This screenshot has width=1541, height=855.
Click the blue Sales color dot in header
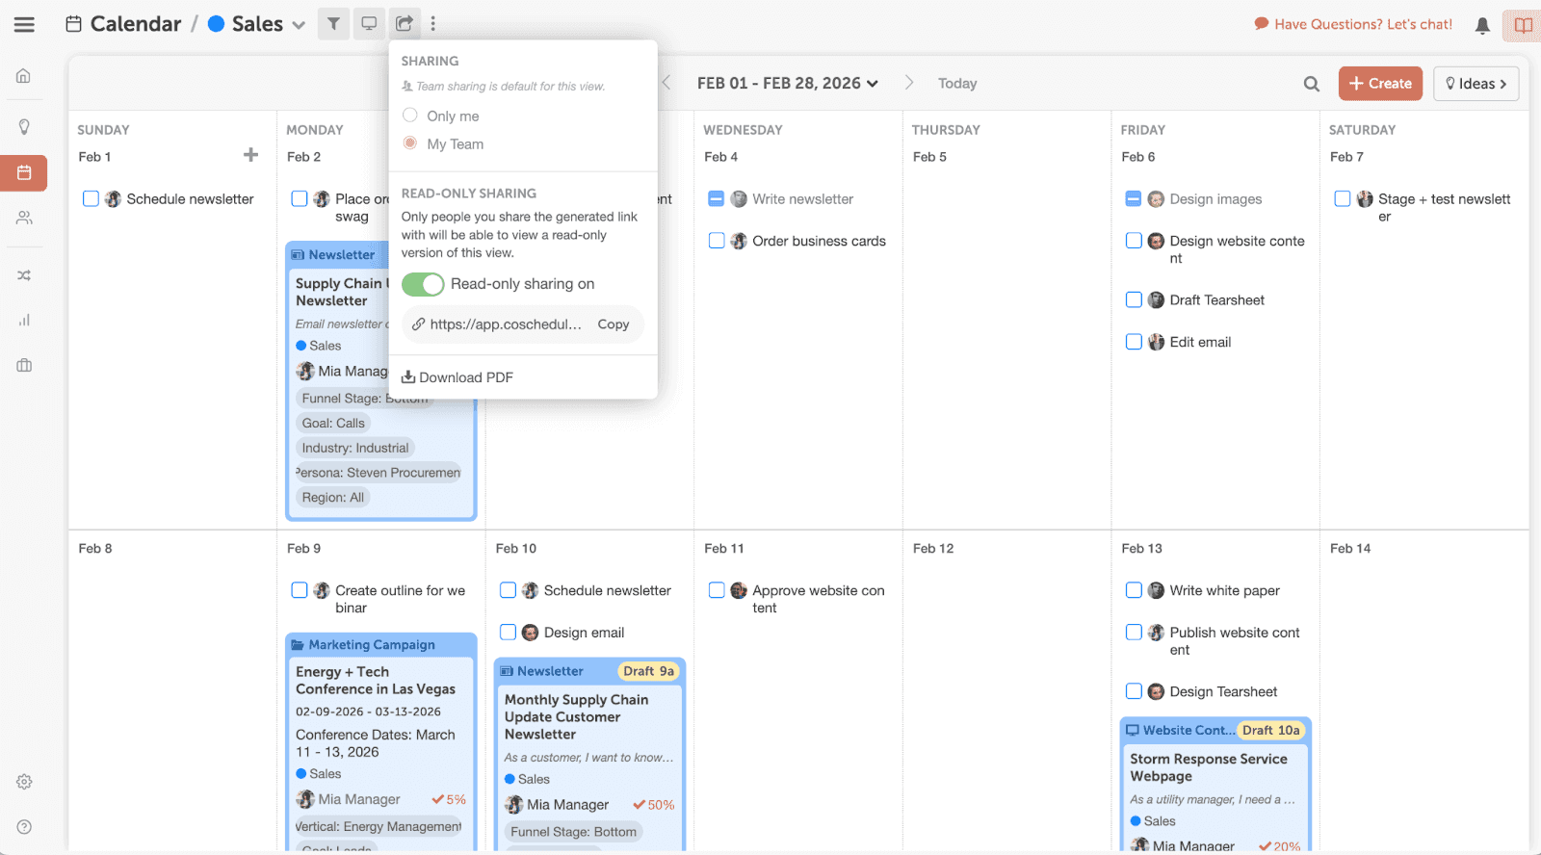pos(217,24)
